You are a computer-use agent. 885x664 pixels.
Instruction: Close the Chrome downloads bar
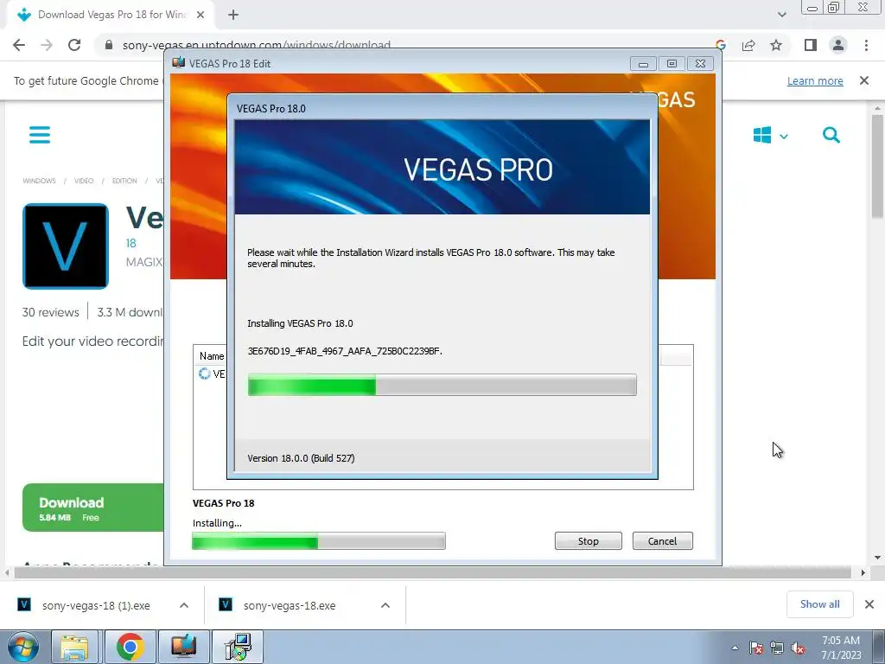pos(869,604)
